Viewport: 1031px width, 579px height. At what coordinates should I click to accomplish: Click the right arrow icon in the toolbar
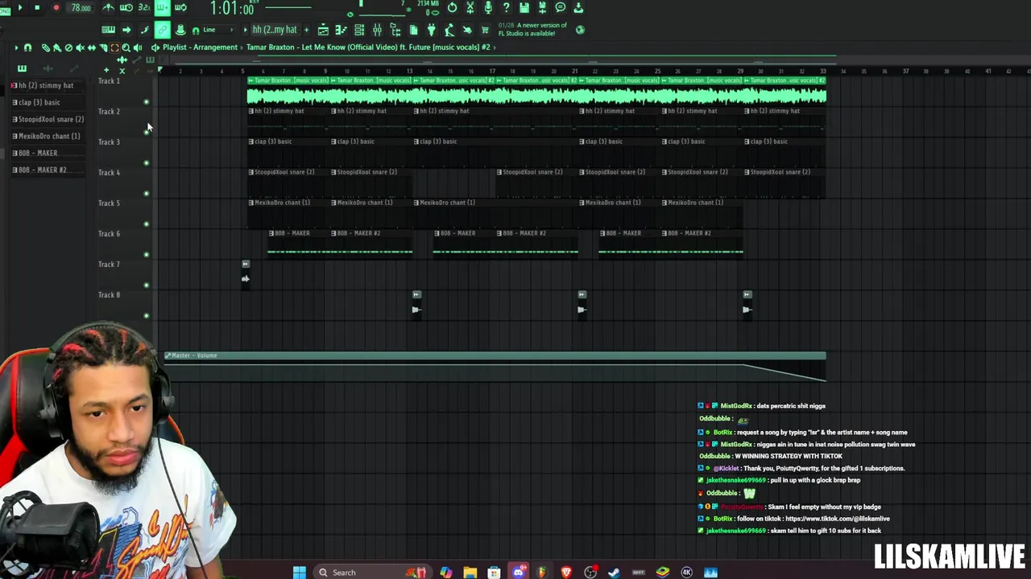point(126,30)
